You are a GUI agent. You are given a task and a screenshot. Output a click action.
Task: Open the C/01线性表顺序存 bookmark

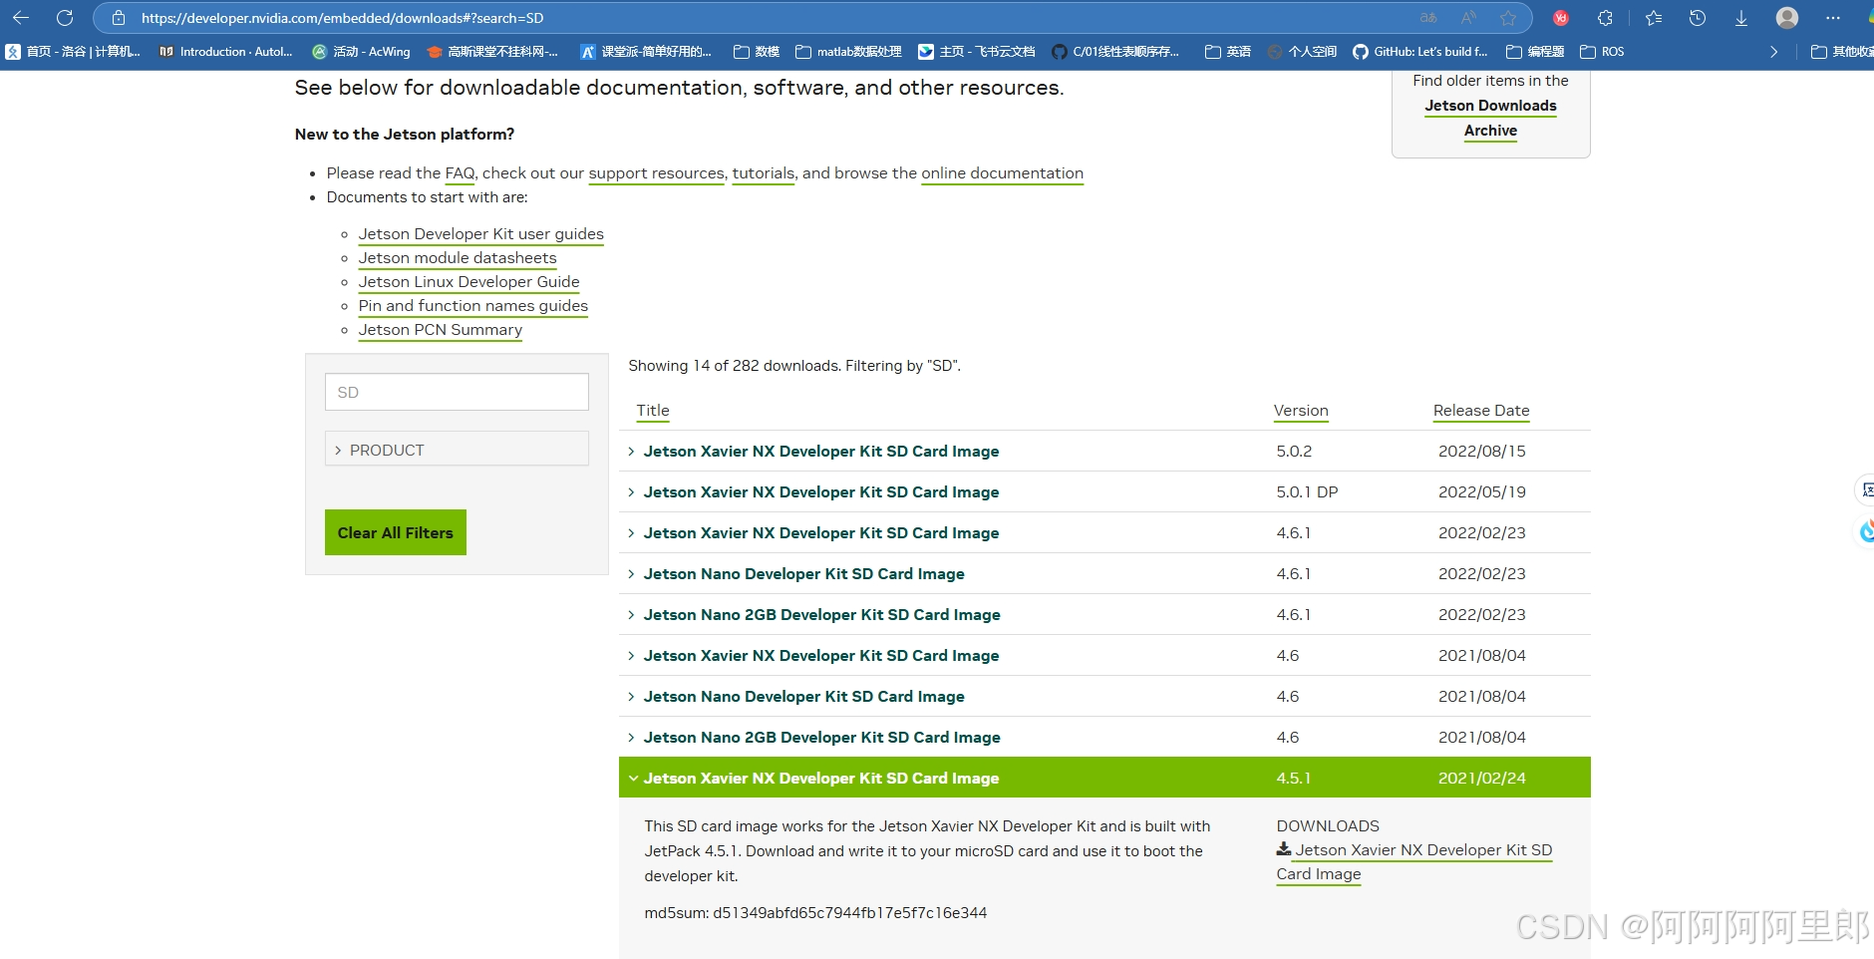click(x=1116, y=52)
